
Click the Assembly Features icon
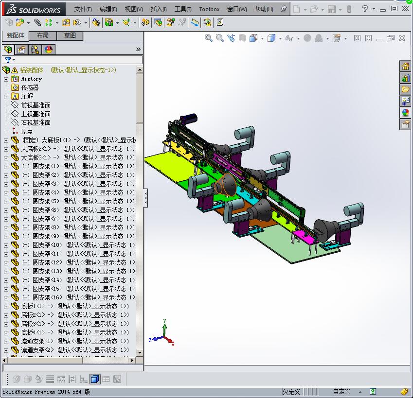(x=109, y=23)
